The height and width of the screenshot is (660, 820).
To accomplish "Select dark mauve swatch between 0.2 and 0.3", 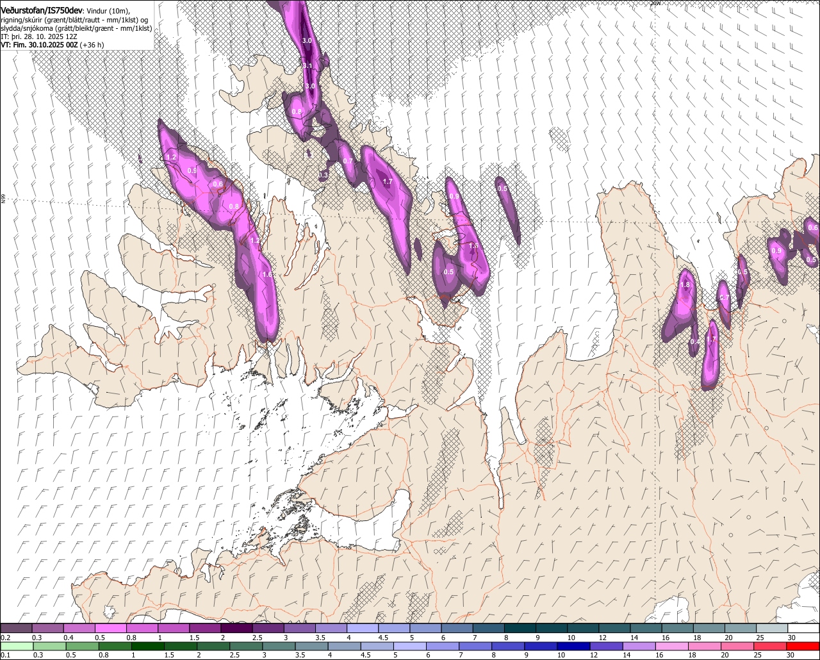I will click(x=16, y=628).
